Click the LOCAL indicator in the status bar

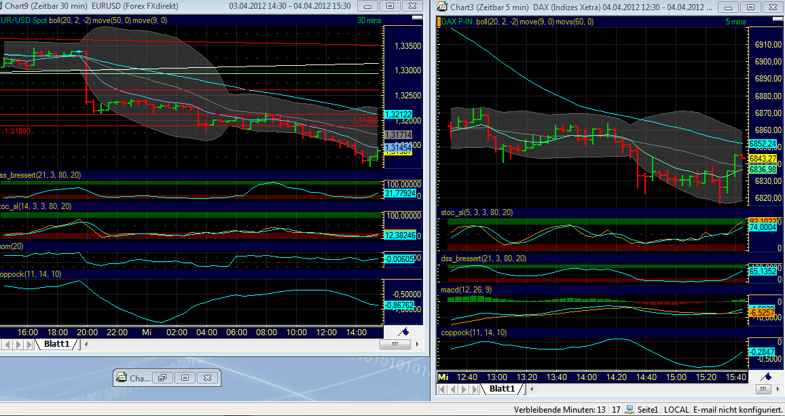(676, 410)
